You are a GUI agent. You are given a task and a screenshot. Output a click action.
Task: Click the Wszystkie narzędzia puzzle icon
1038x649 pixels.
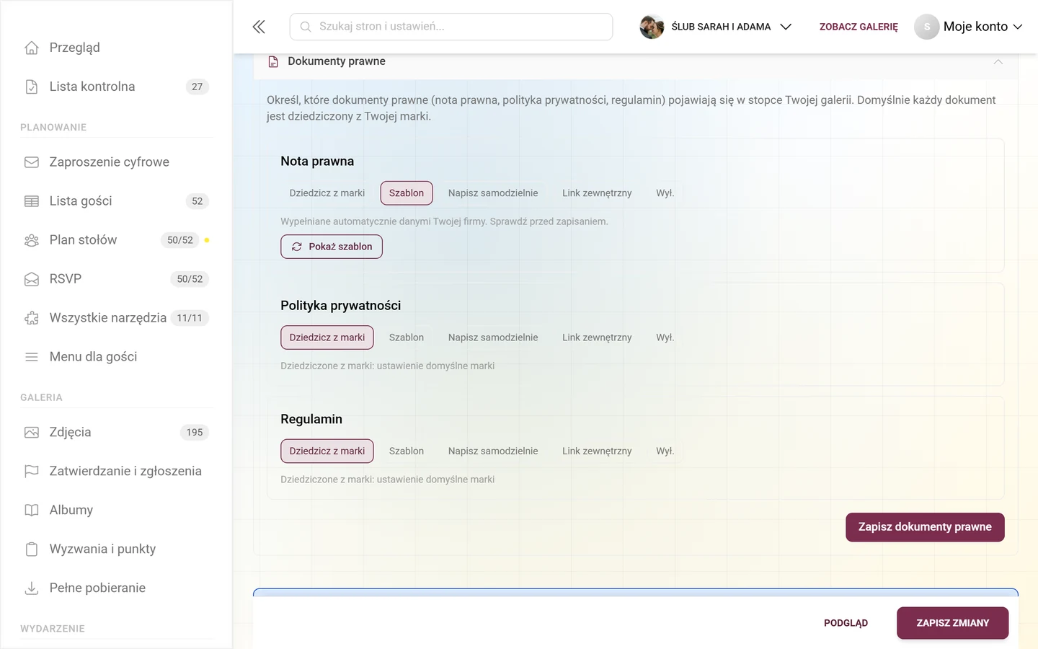[32, 318]
